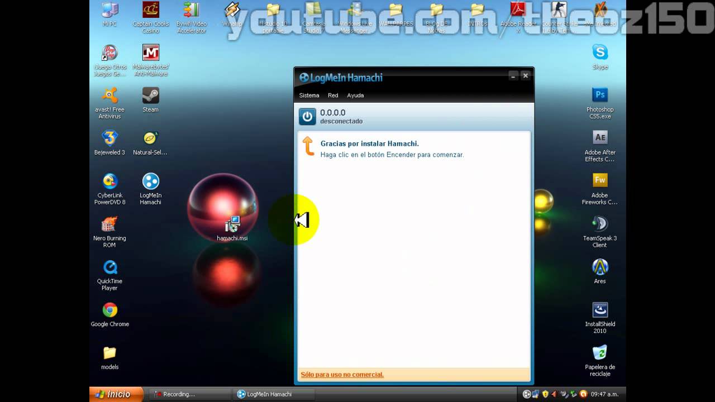Open the Mi PC desktop icon

[x=109, y=15]
